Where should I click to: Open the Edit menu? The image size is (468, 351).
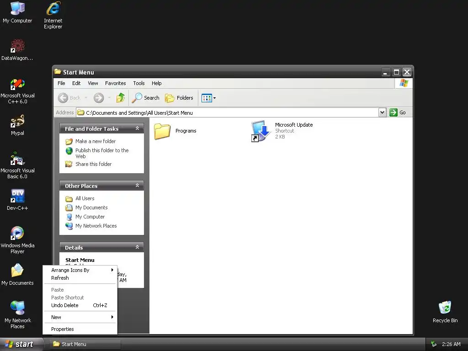(x=76, y=83)
